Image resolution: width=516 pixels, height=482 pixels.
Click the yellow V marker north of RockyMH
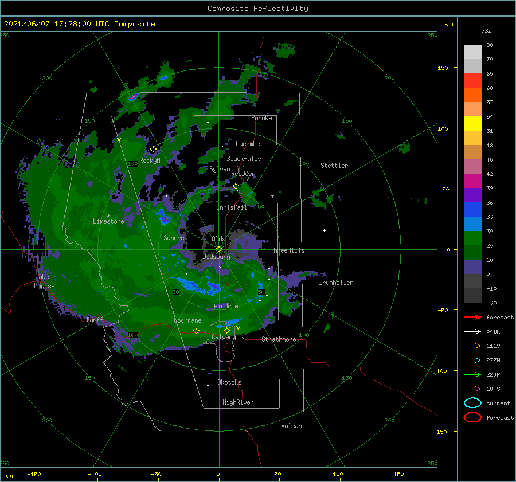pos(119,140)
